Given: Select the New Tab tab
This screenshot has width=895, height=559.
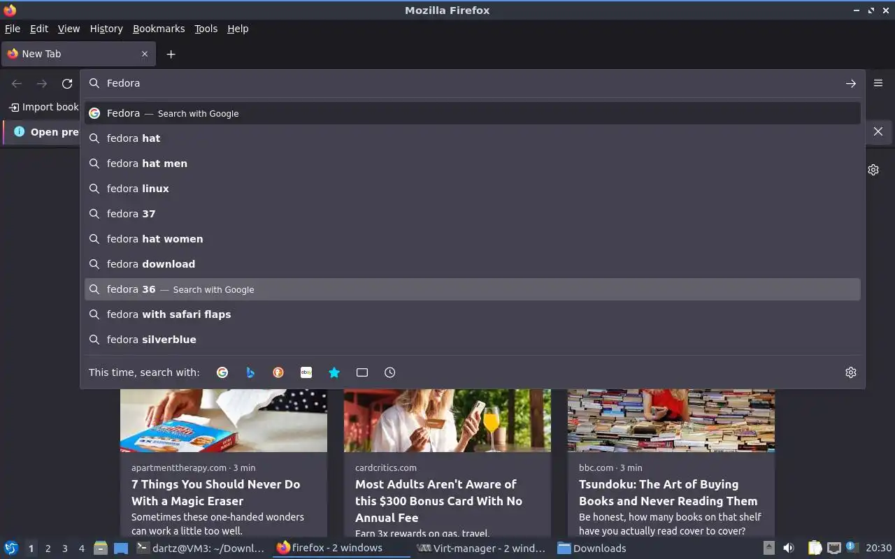Looking at the screenshot, I should [x=77, y=54].
